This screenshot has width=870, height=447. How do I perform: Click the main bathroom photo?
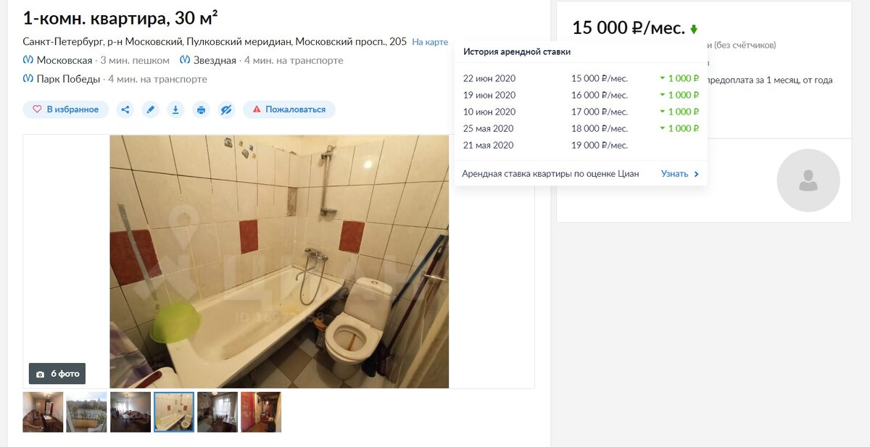click(279, 262)
